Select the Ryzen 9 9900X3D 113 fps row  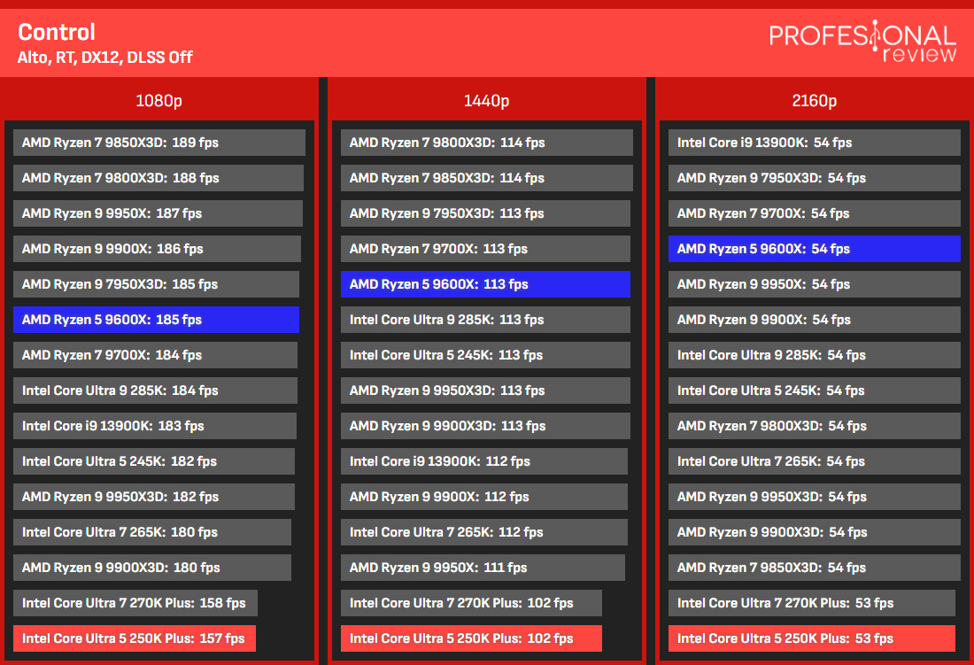pos(486,426)
